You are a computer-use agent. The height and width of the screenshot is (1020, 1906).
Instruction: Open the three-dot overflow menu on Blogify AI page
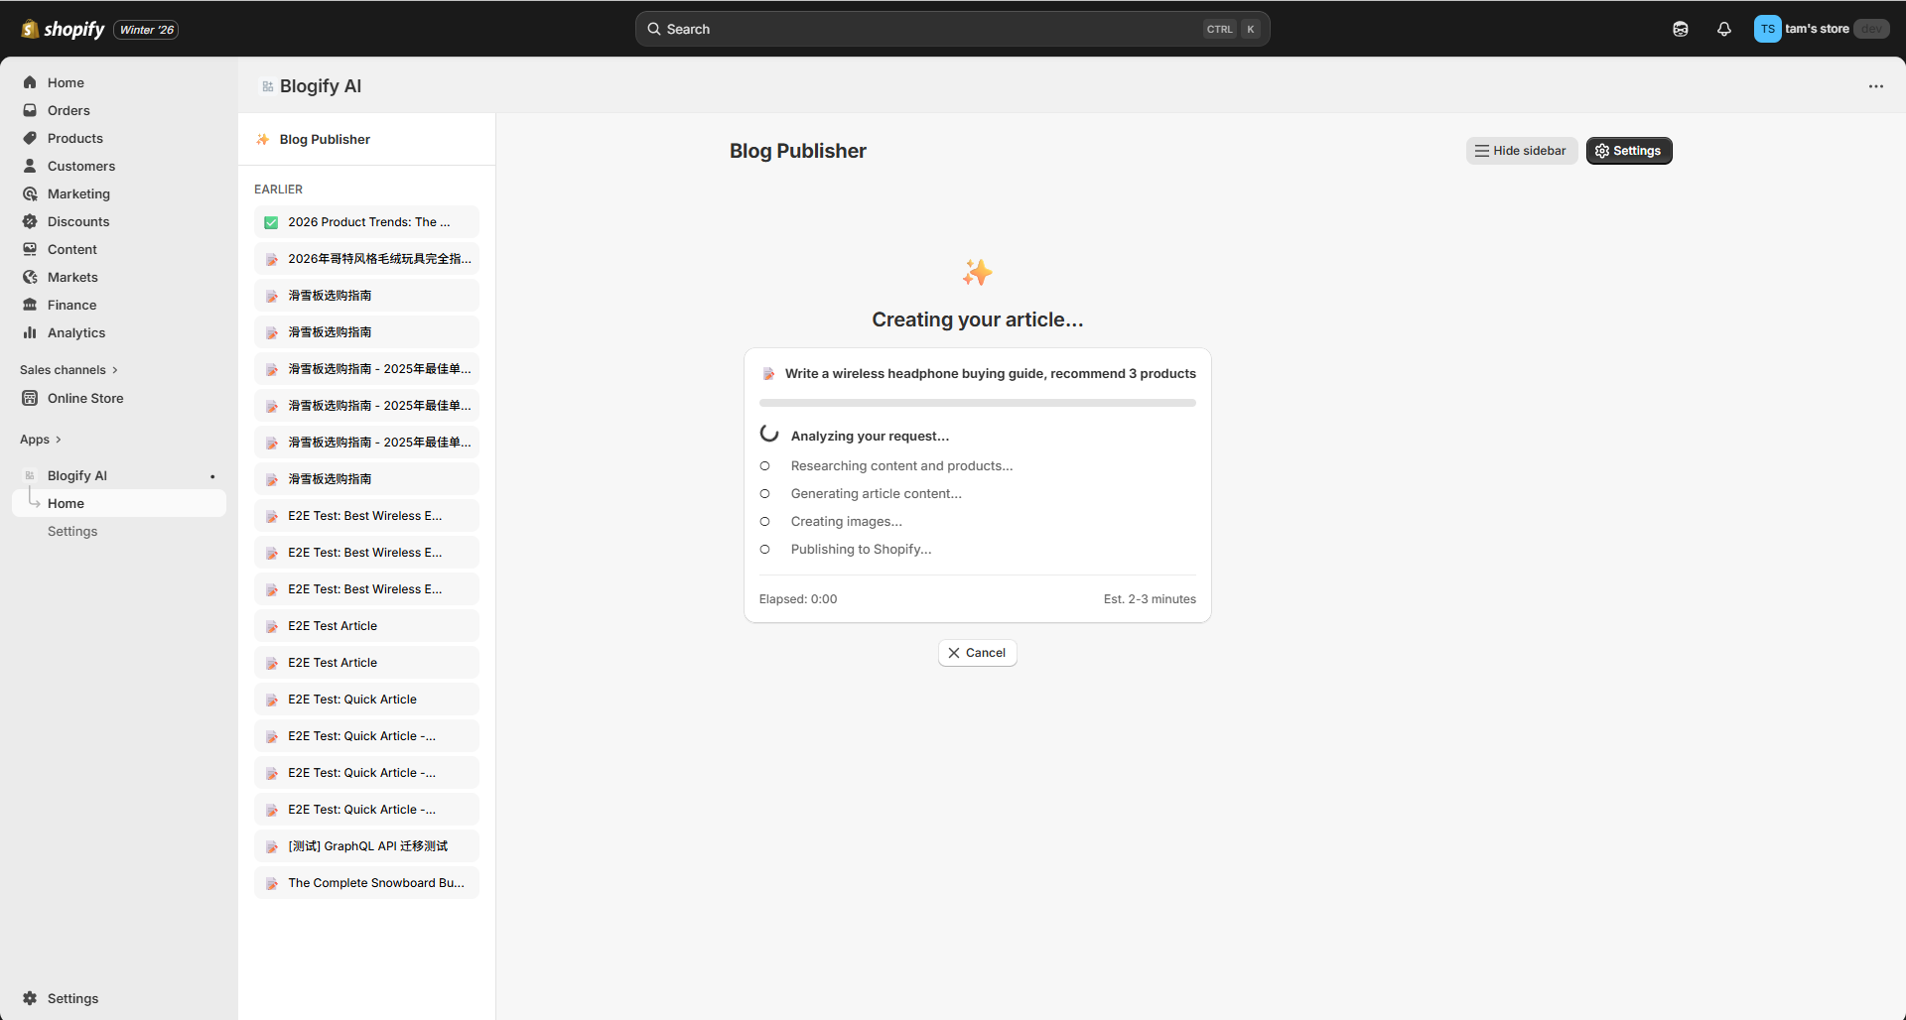tap(1877, 86)
